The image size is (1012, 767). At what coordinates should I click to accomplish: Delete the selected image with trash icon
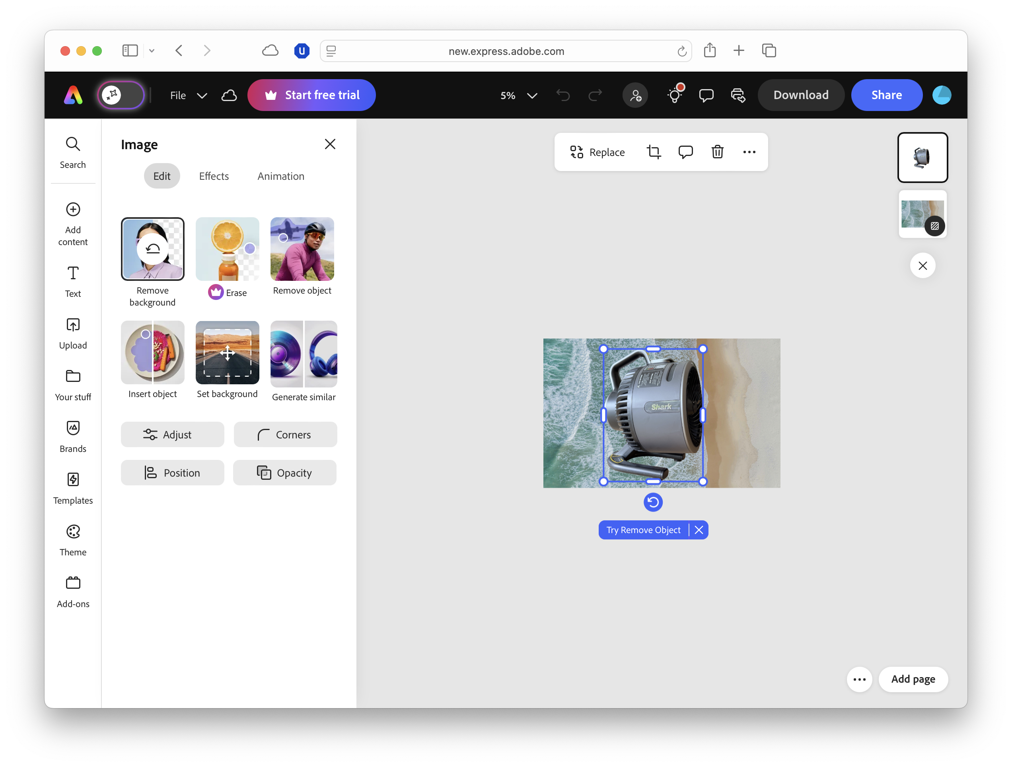(717, 152)
